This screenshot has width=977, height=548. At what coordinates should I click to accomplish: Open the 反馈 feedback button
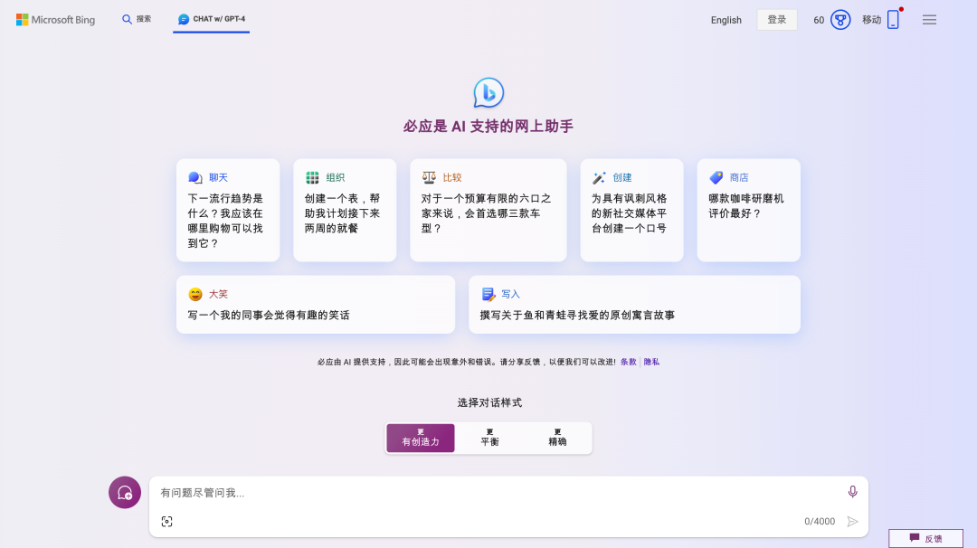(926, 539)
